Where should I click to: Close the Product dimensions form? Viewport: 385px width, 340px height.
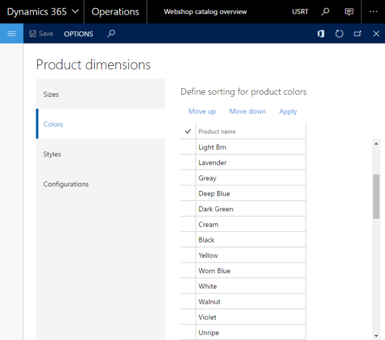pyautogui.click(x=376, y=33)
